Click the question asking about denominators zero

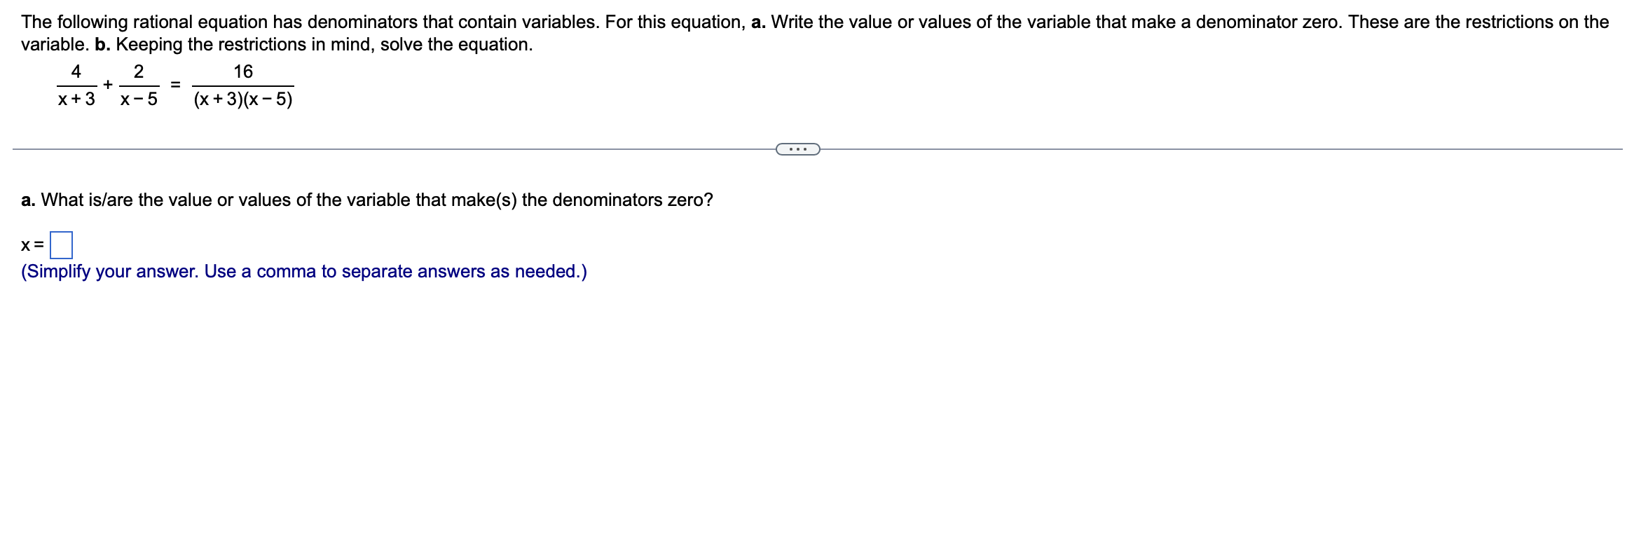[x=366, y=200]
